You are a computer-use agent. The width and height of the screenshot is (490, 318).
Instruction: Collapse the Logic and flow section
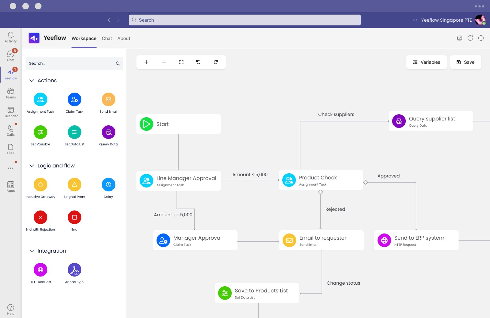(32, 165)
